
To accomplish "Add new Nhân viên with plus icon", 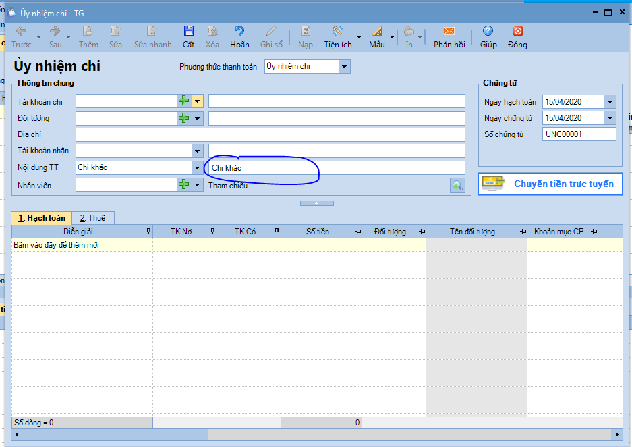I will click(x=183, y=185).
